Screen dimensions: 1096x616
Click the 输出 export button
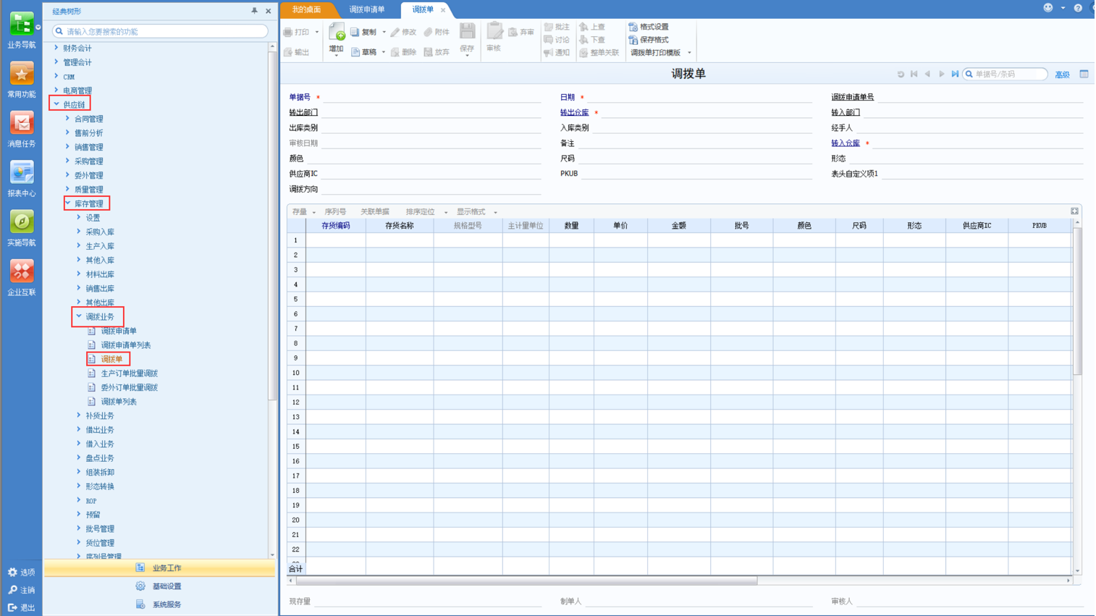click(297, 52)
